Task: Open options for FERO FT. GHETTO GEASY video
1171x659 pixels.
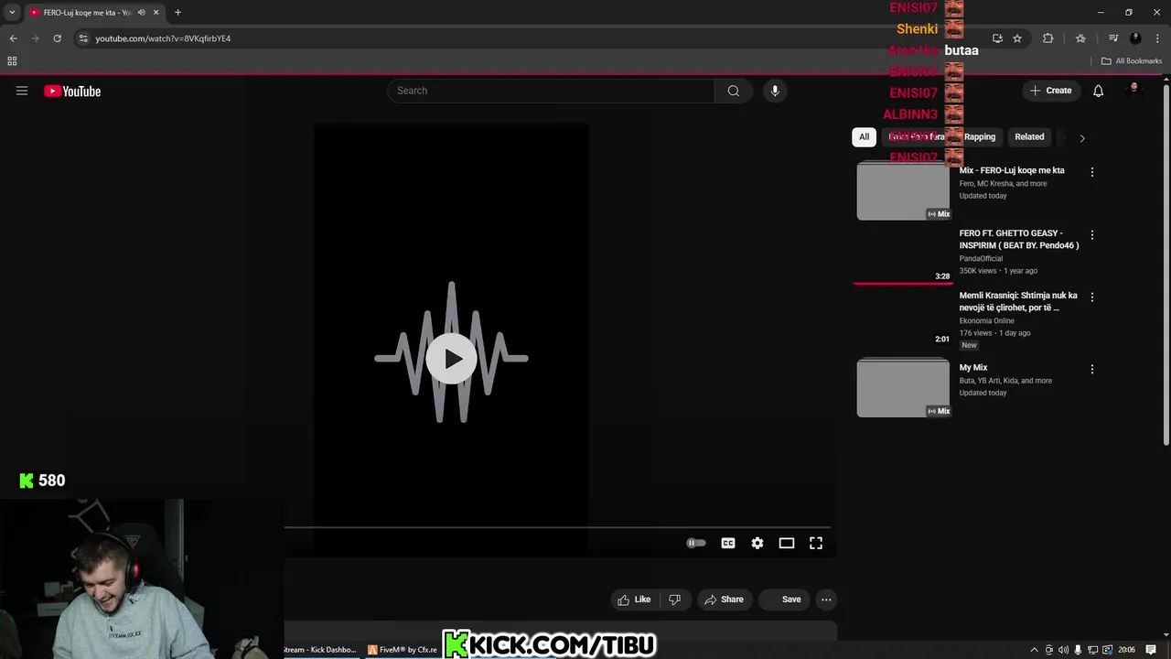Action: pyautogui.click(x=1091, y=235)
